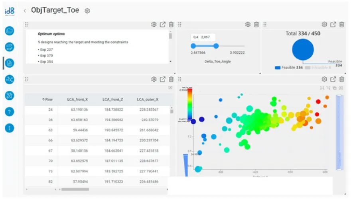Open the help question mark icon
351x199 pixels.
(10, 111)
